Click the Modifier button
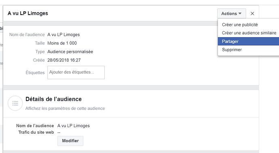279x153 pixels. [70, 141]
